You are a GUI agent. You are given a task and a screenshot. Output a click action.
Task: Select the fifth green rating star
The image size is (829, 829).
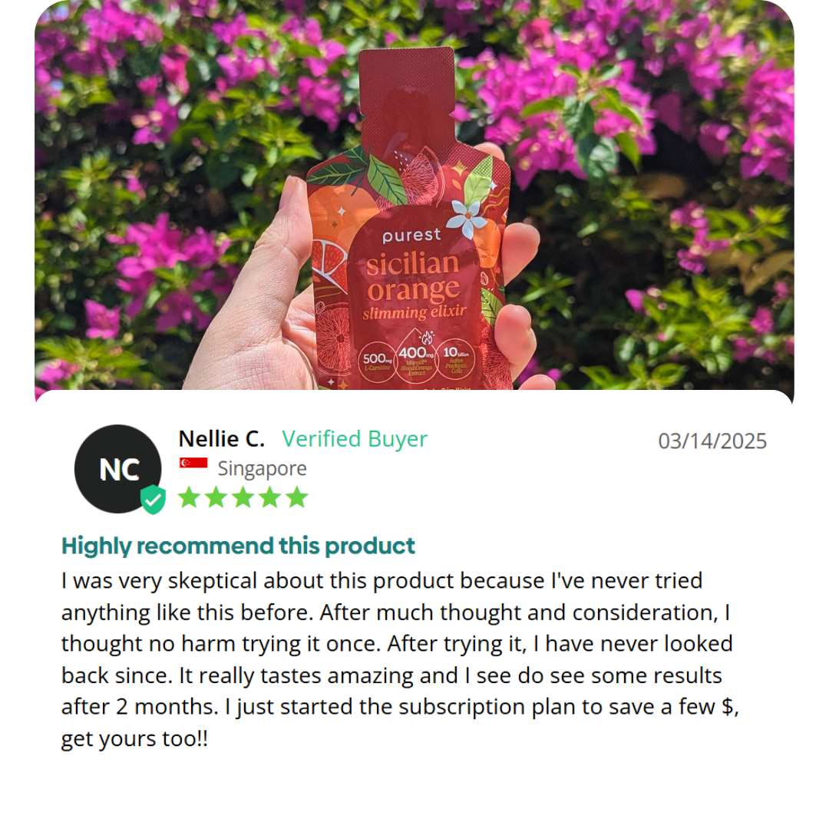[296, 497]
